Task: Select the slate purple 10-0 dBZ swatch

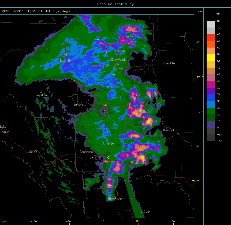Action: coord(211,125)
